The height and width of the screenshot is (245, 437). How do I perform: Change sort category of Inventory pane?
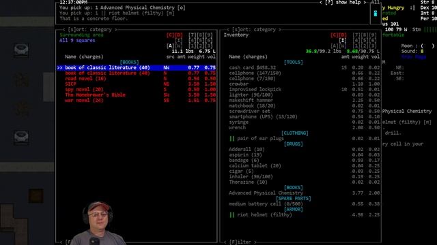tap(253, 29)
